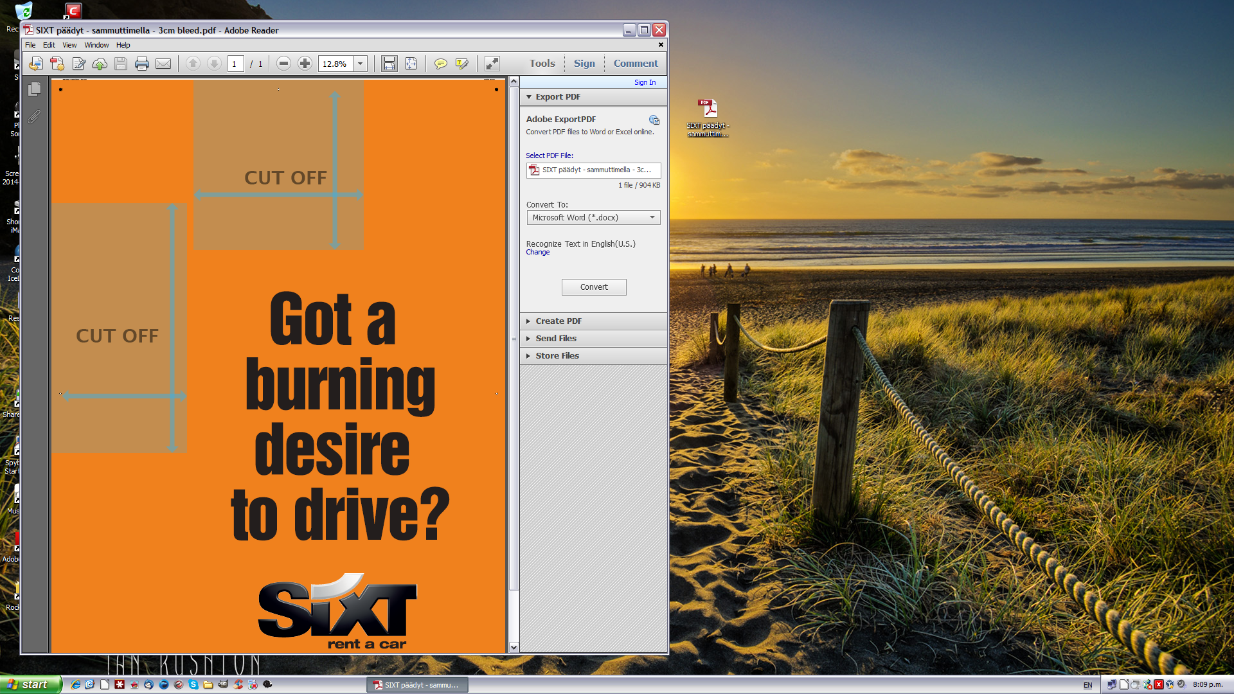1234x694 pixels.
Task: Open the attachments paperclip panel
Action: (x=34, y=116)
